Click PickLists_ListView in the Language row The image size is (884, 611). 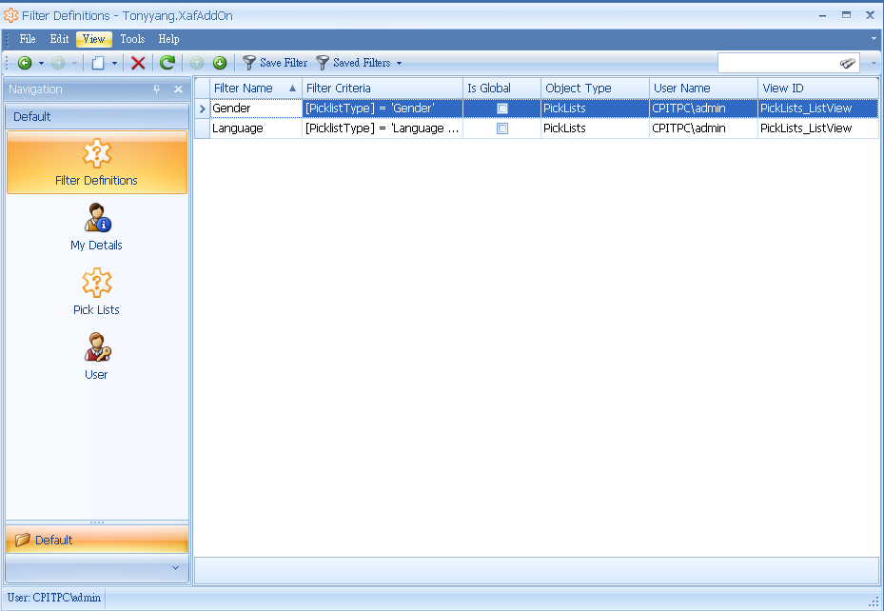click(817, 128)
